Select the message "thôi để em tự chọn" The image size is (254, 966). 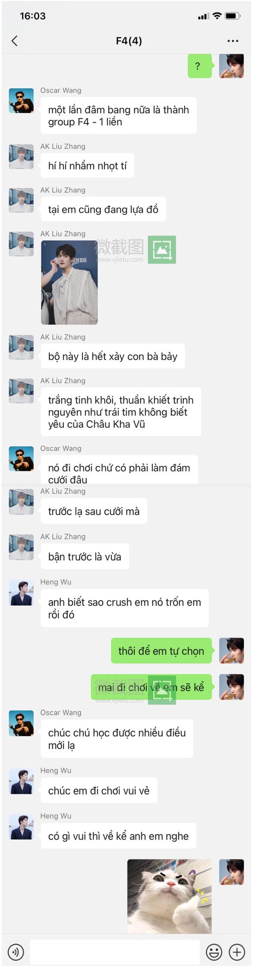161,651
